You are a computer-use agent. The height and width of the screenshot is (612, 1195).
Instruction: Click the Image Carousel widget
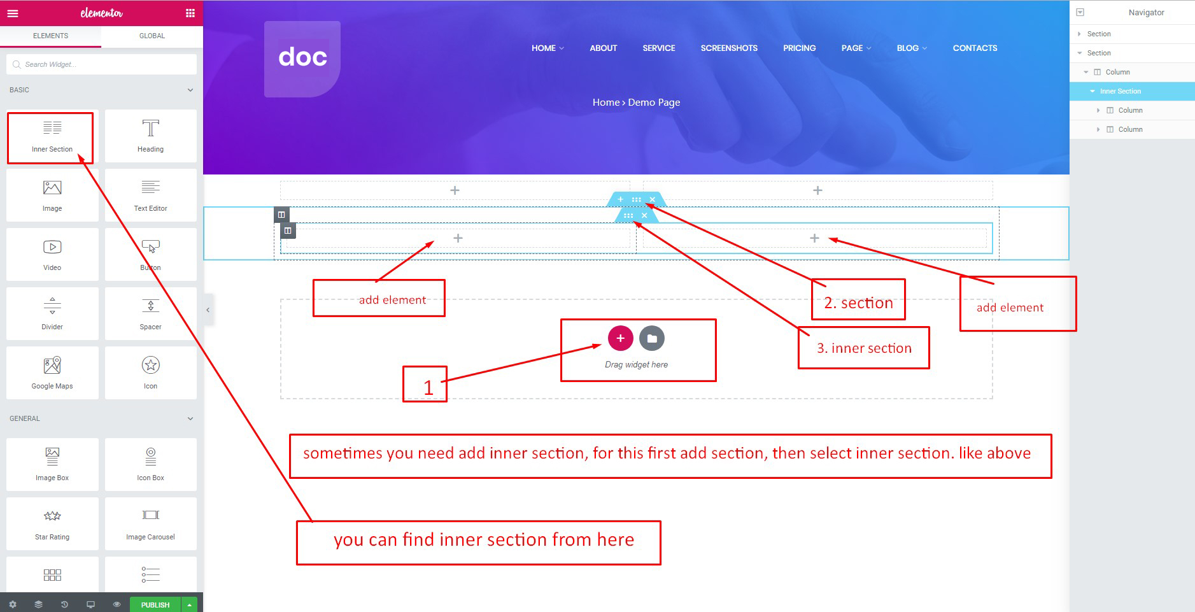(151, 524)
